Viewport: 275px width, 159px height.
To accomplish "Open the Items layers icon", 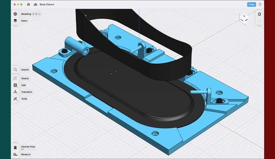I will click(x=15, y=21).
